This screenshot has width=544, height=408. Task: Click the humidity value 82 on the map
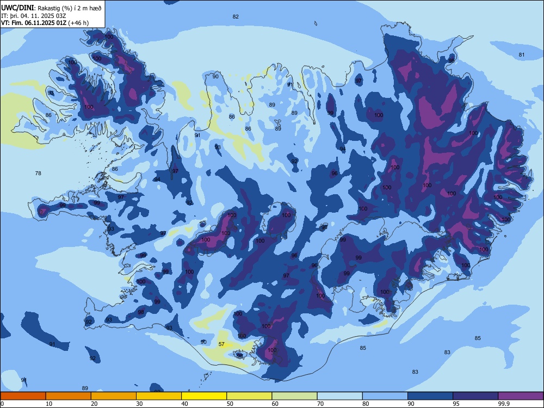coord(236,17)
